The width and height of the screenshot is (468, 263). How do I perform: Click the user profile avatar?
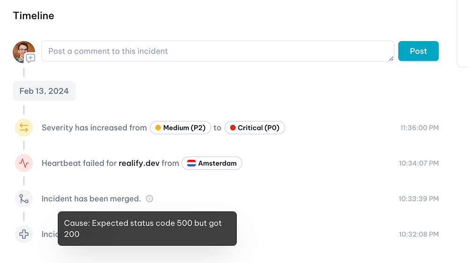point(23,51)
